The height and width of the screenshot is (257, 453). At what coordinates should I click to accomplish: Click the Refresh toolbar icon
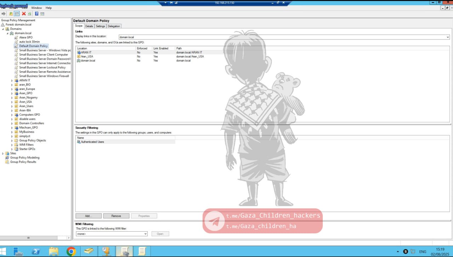29,14
